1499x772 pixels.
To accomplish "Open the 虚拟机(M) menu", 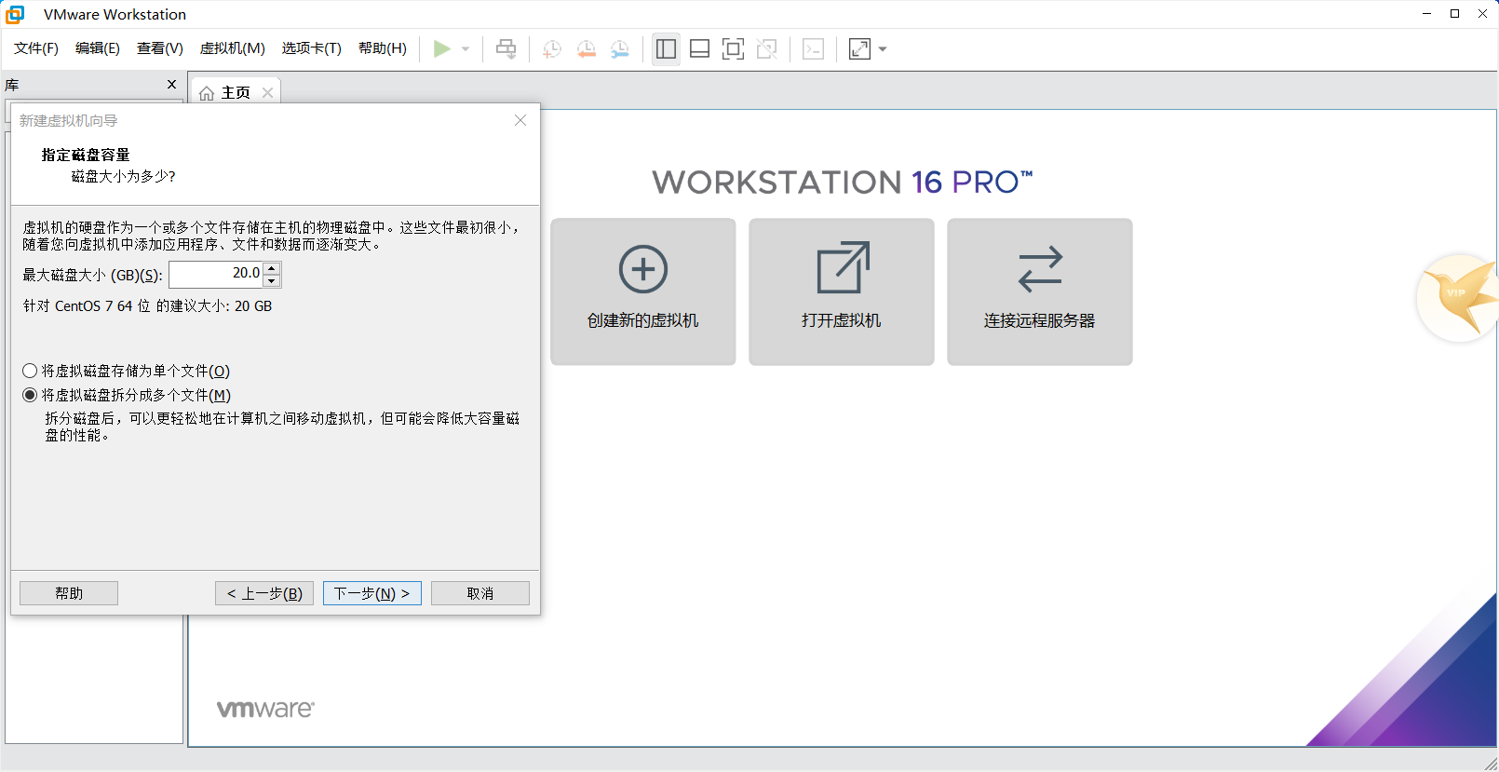I will (233, 48).
